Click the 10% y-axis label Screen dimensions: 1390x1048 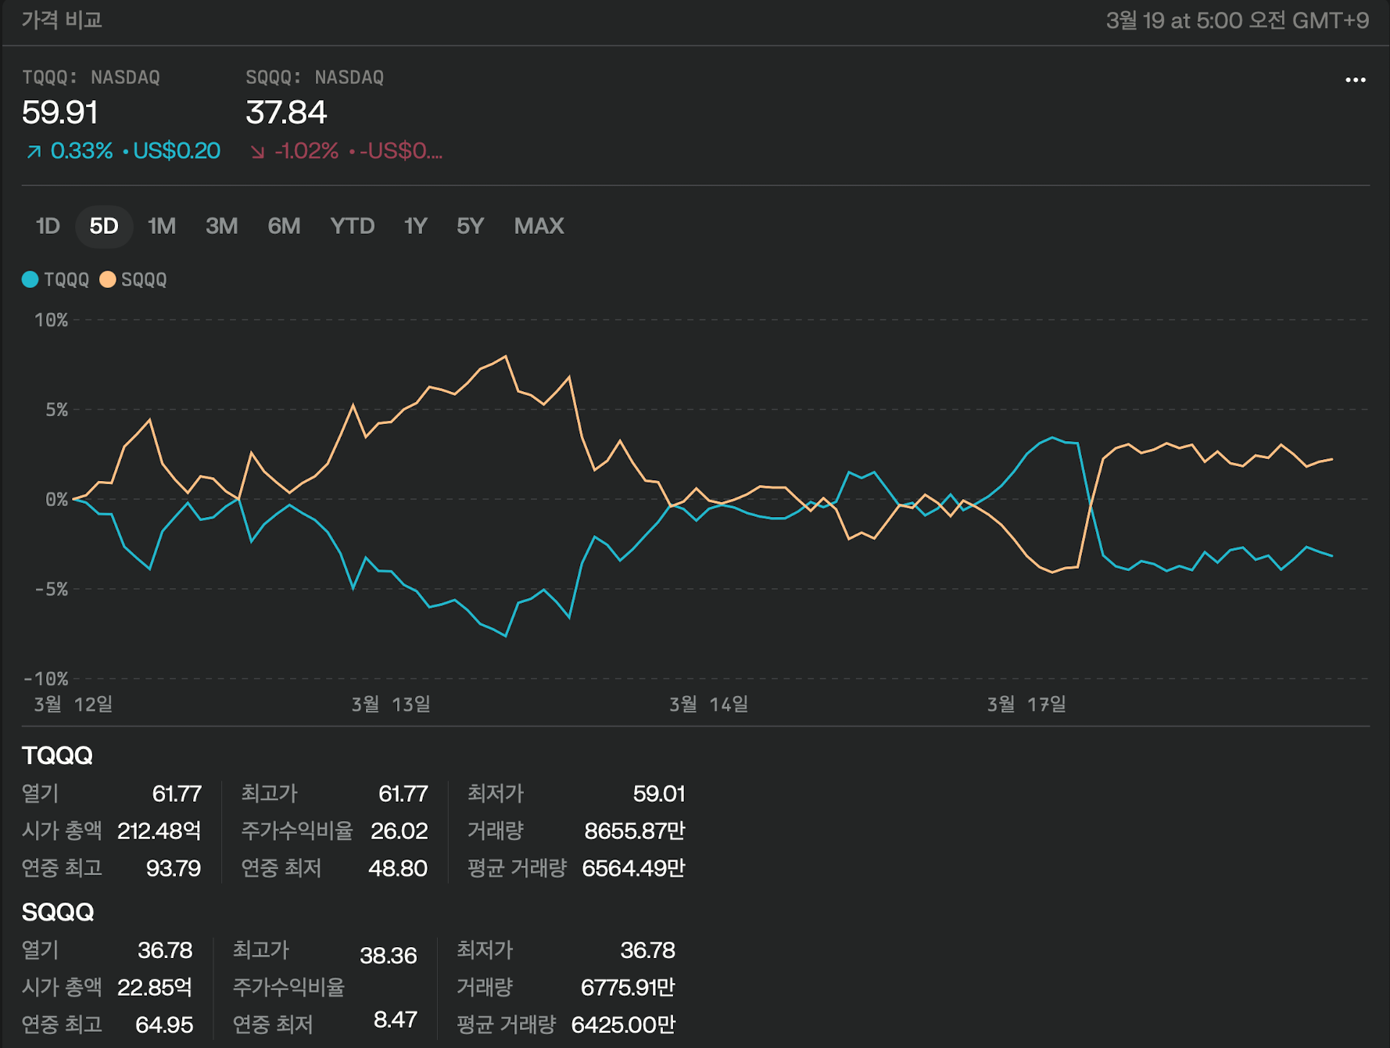click(x=51, y=320)
